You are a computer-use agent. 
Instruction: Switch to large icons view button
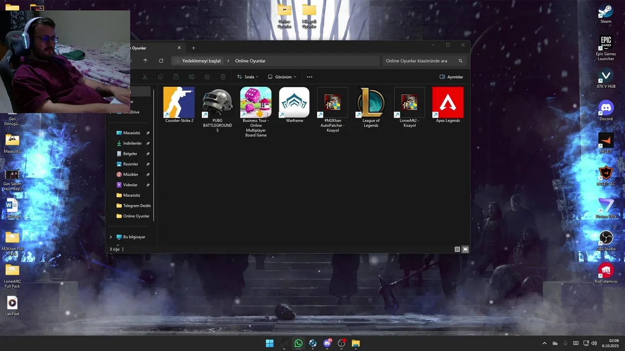pyautogui.click(x=465, y=249)
